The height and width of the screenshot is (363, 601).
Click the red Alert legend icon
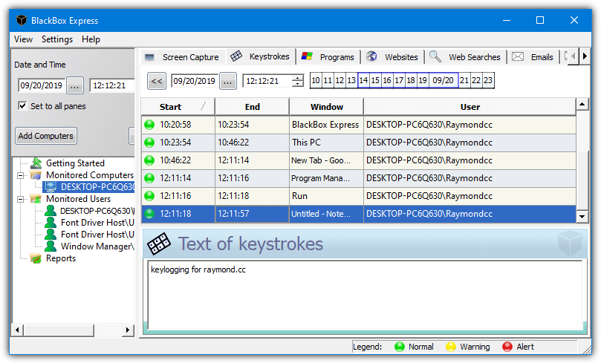point(507,347)
